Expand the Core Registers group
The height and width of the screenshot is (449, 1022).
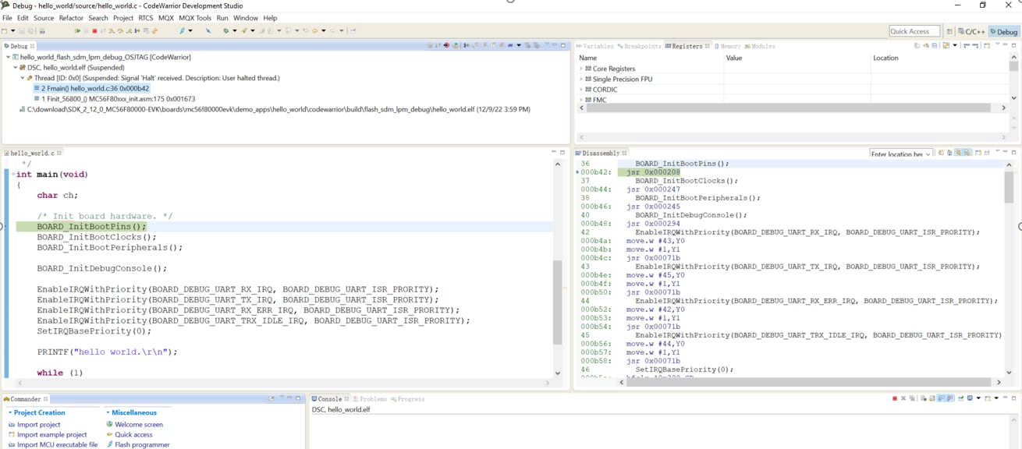(581, 69)
